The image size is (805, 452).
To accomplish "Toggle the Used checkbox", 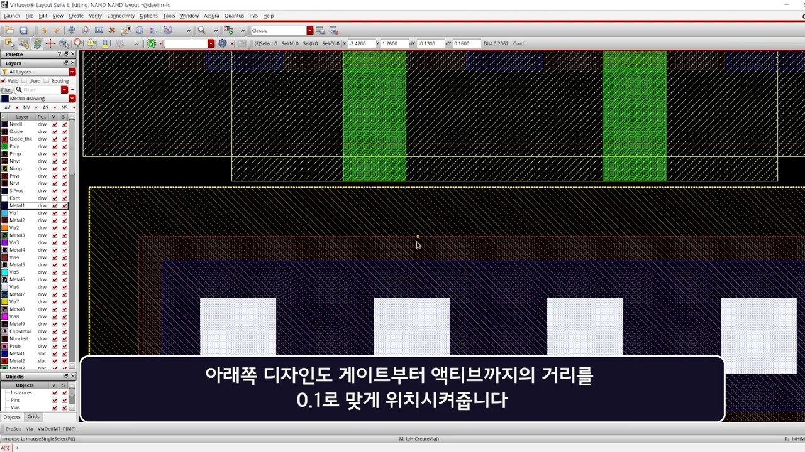I will click(24, 81).
